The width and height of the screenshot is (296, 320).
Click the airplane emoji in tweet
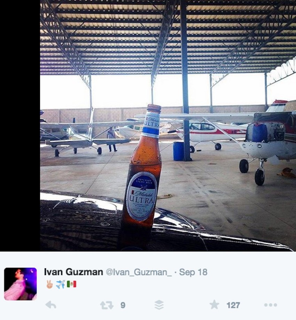[61, 284]
